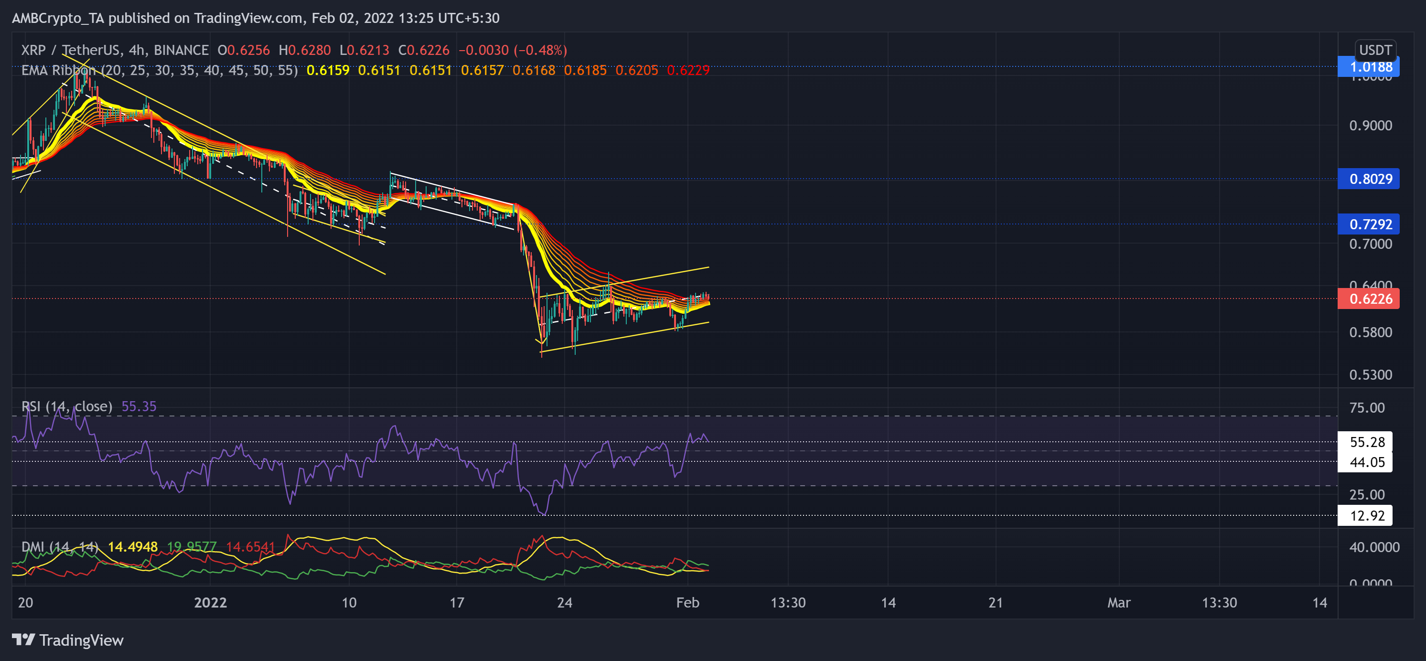1426x661 pixels.
Task: Click the change value −0.0030 (−0.48%)
Action: [x=513, y=50]
